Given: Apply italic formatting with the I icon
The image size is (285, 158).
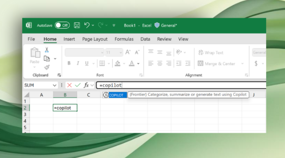Looking at the screenshot, I should pos(78,64).
